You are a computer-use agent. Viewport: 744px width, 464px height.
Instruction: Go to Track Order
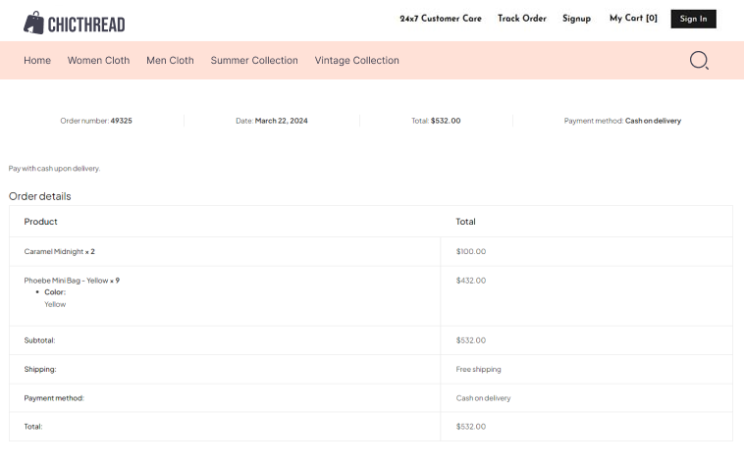pos(521,19)
